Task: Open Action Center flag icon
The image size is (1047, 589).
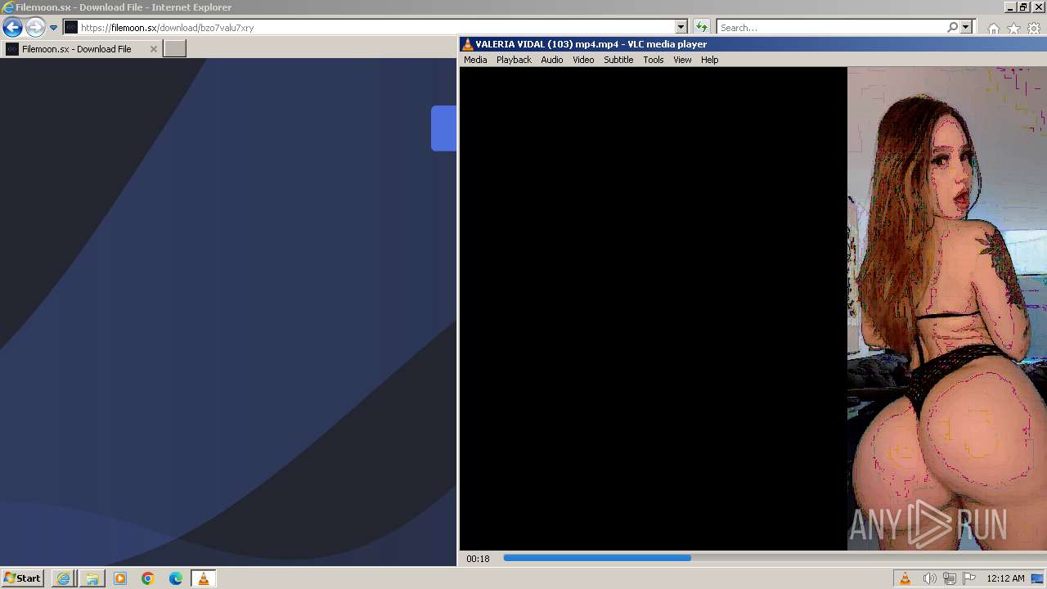Action: click(969, 578)
